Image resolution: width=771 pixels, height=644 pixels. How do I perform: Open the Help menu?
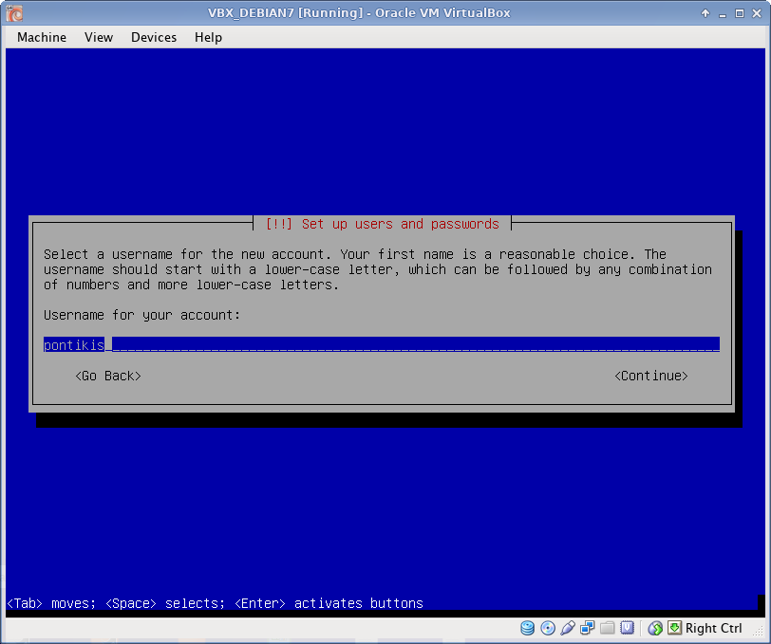208,37
